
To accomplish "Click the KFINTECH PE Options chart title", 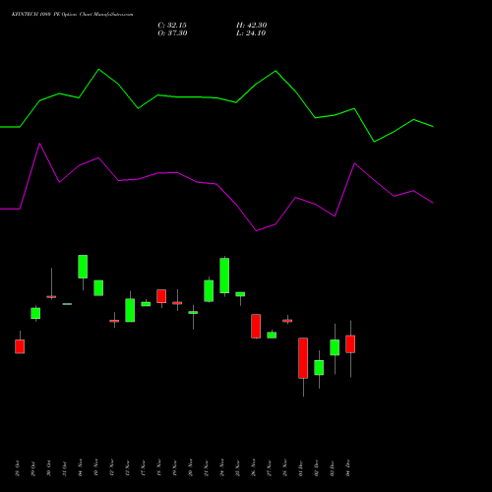I will (x=73, y=14).
